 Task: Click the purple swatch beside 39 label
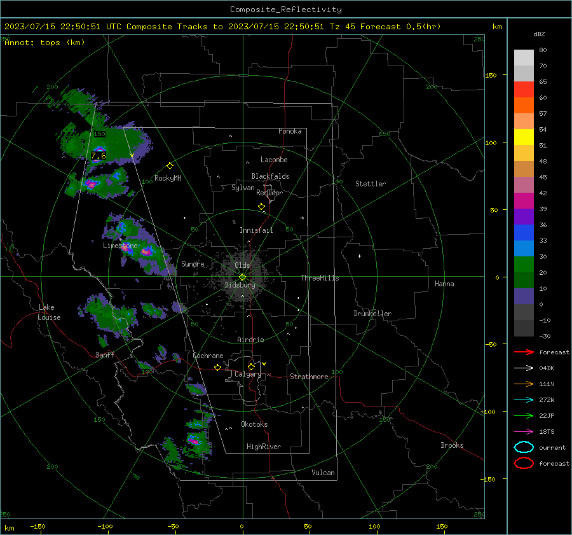(524, 216)
